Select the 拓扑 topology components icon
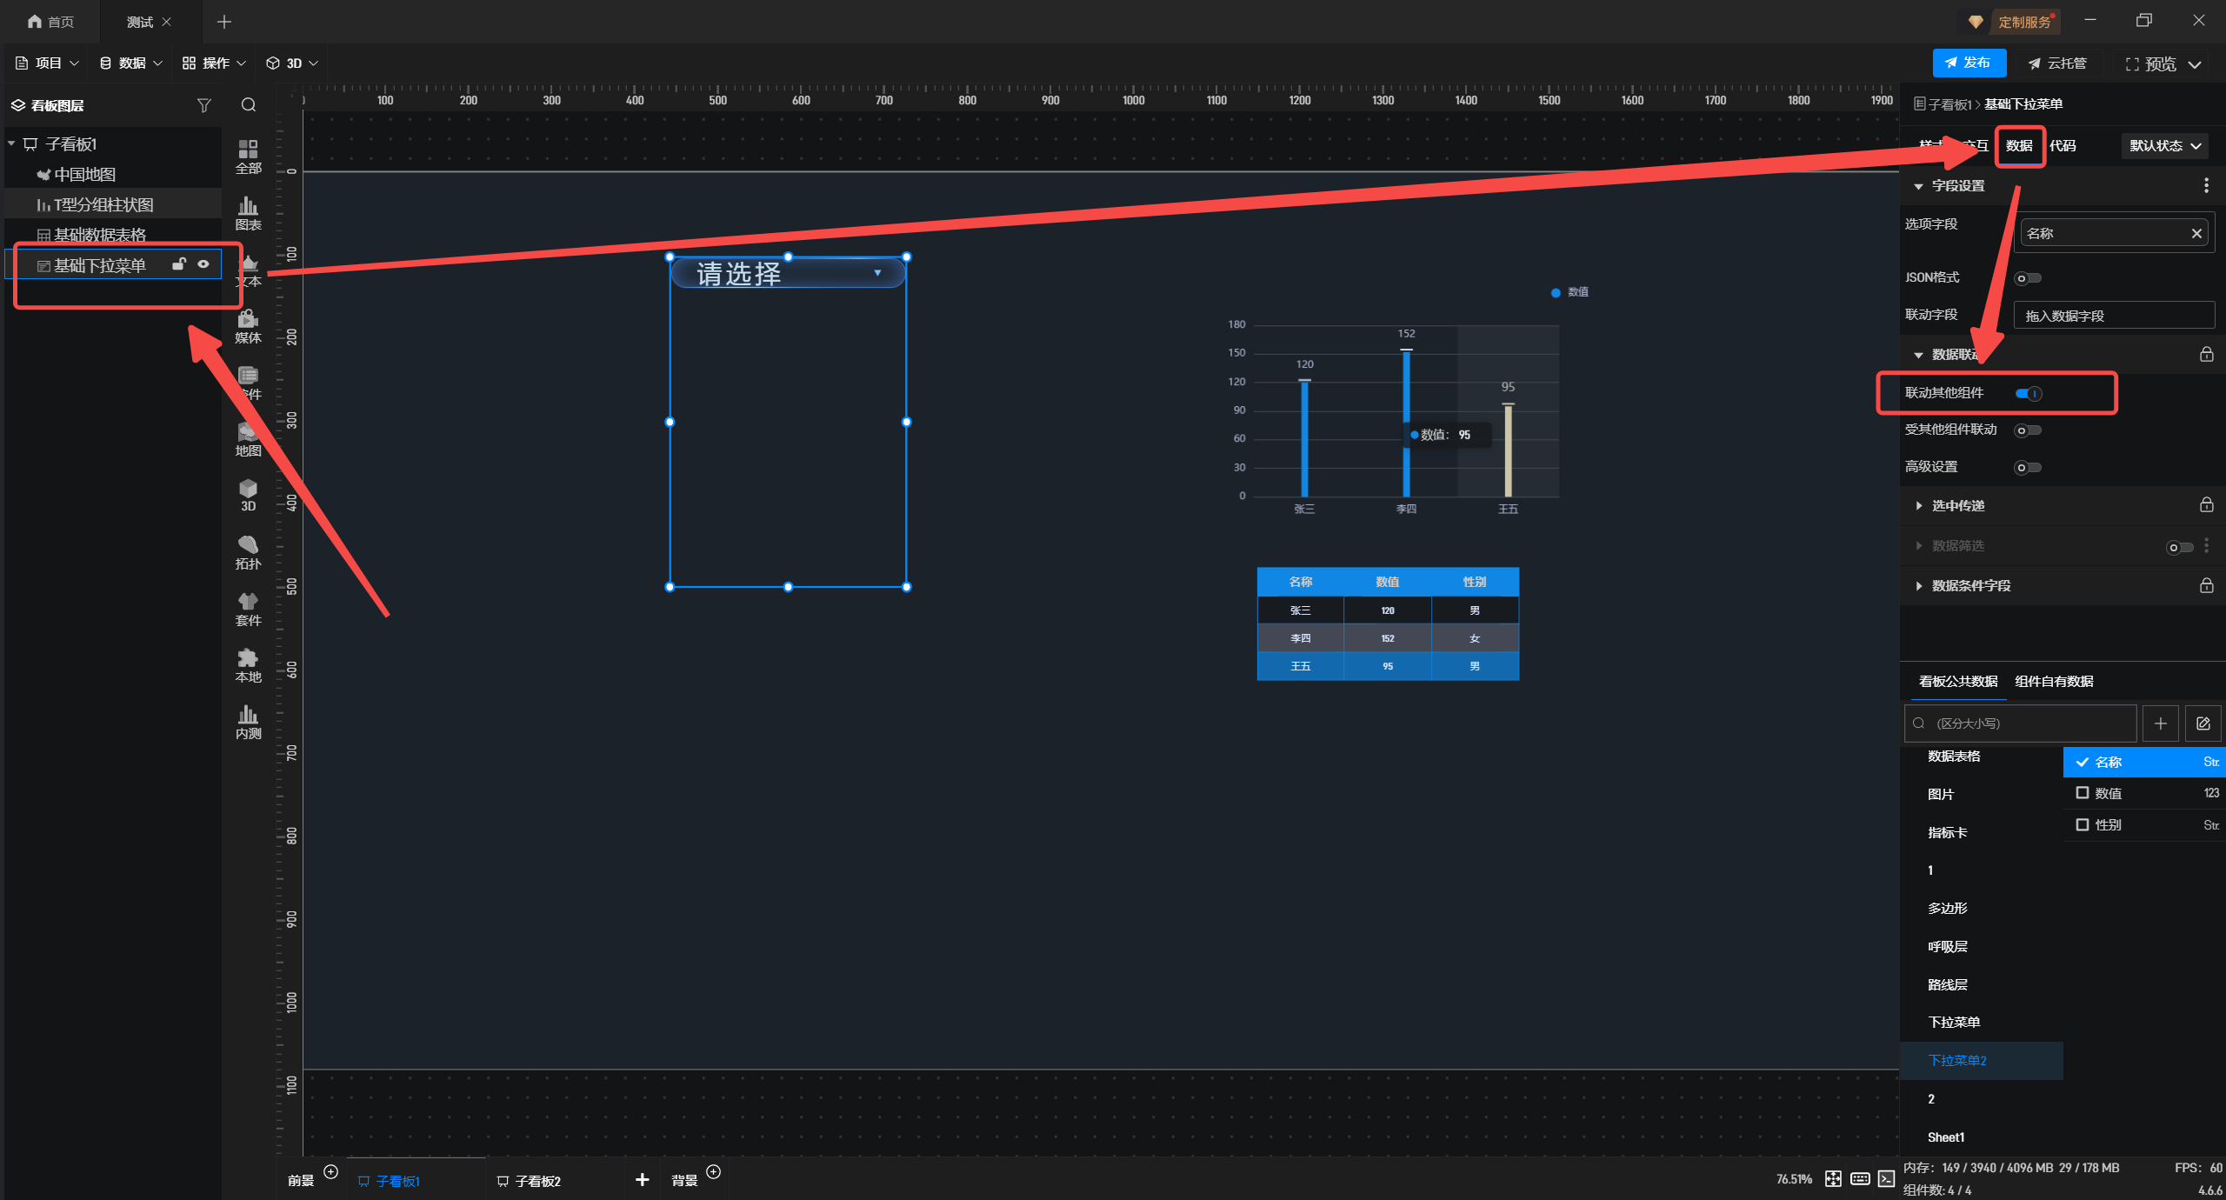Image resolution: width=2226 pixels, height=1200 pixels. [x=248, y=551]
